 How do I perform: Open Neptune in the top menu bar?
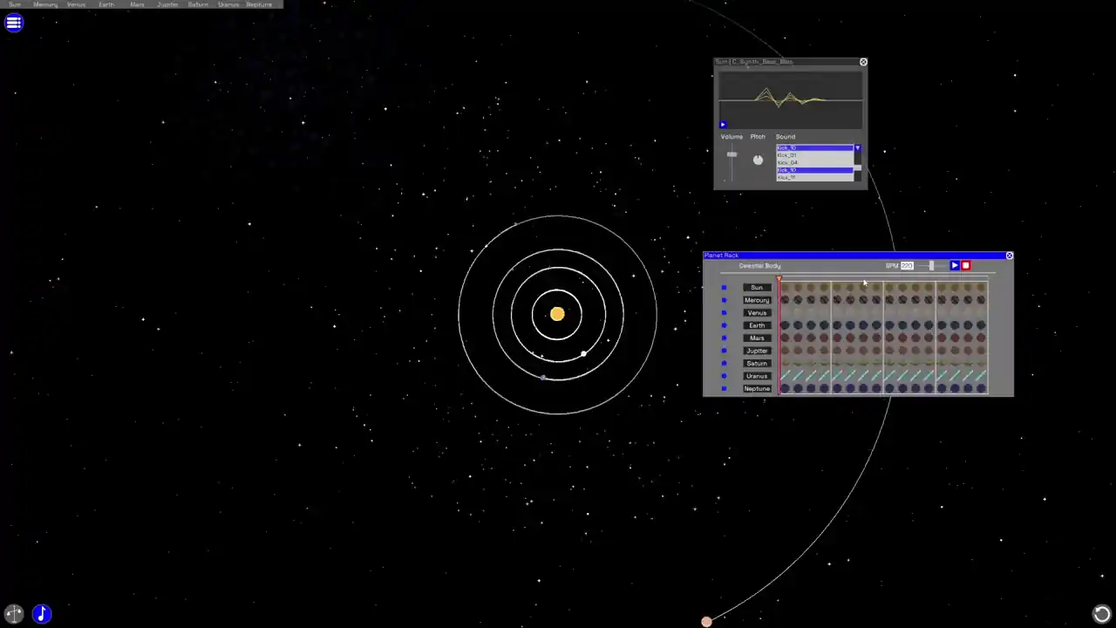coord(259,4)
